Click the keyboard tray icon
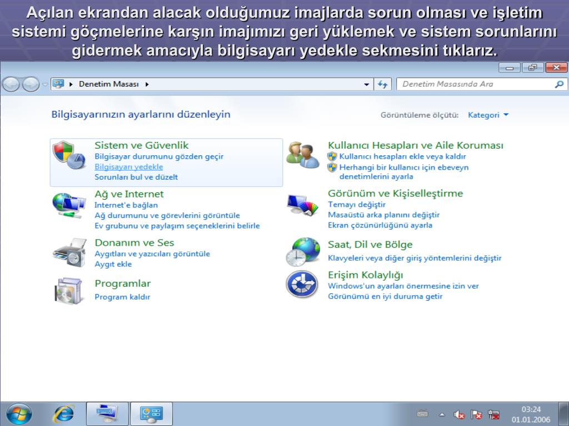 point(422,413)
